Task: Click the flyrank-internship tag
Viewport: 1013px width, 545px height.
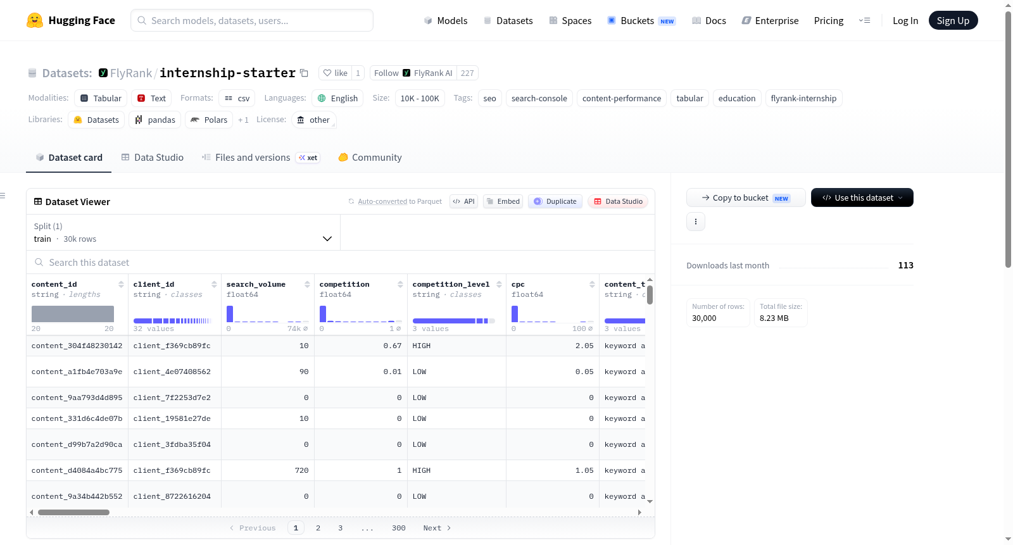Action: (x=804, y=98)
